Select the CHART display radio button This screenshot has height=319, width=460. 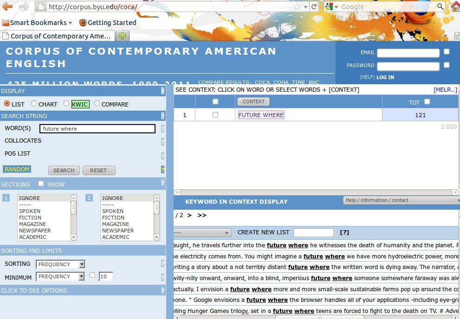(x=34, y=103)
